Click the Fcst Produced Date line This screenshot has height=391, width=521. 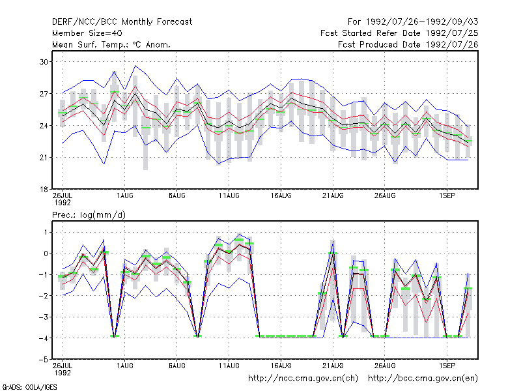pos(408,44)
